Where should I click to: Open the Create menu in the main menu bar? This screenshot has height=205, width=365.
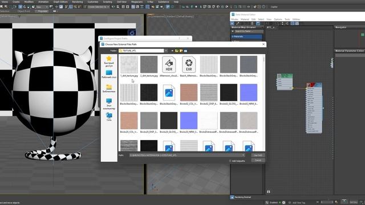(16, 2)
